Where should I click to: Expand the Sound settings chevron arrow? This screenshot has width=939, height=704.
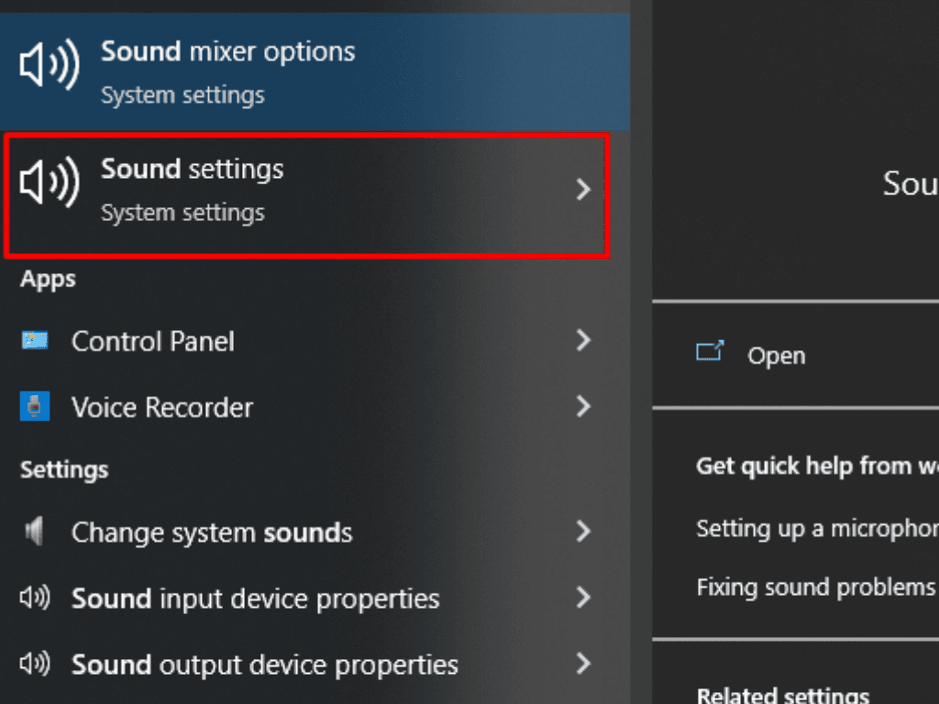[583, 190]
